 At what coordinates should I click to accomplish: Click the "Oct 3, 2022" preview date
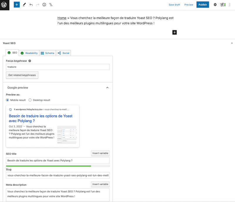pyautogui.click(x=16, y=126)
